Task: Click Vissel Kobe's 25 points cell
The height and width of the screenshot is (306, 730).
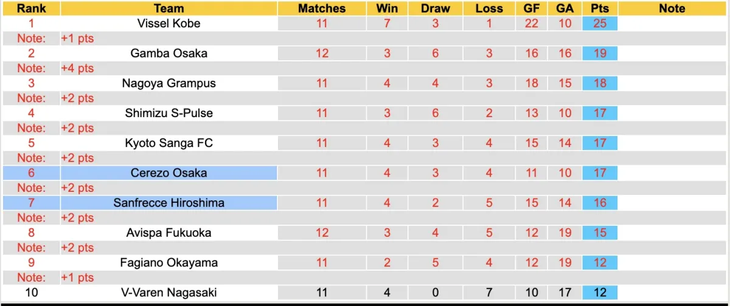Action: pyautogui.click(x=600, y=24)
